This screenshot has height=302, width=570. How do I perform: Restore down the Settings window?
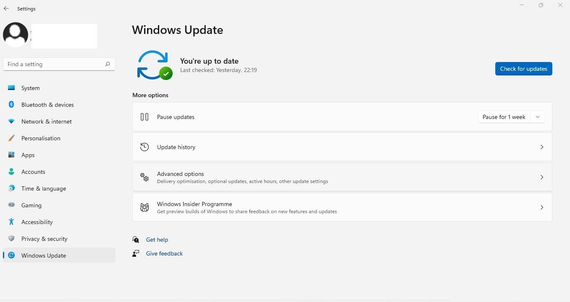tap(541, 5)
